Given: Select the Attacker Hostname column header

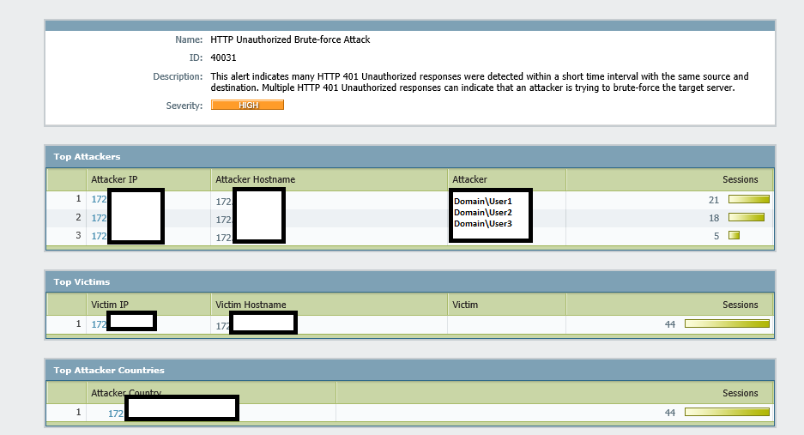Looking at the screenshot, I should pos(256,179).
